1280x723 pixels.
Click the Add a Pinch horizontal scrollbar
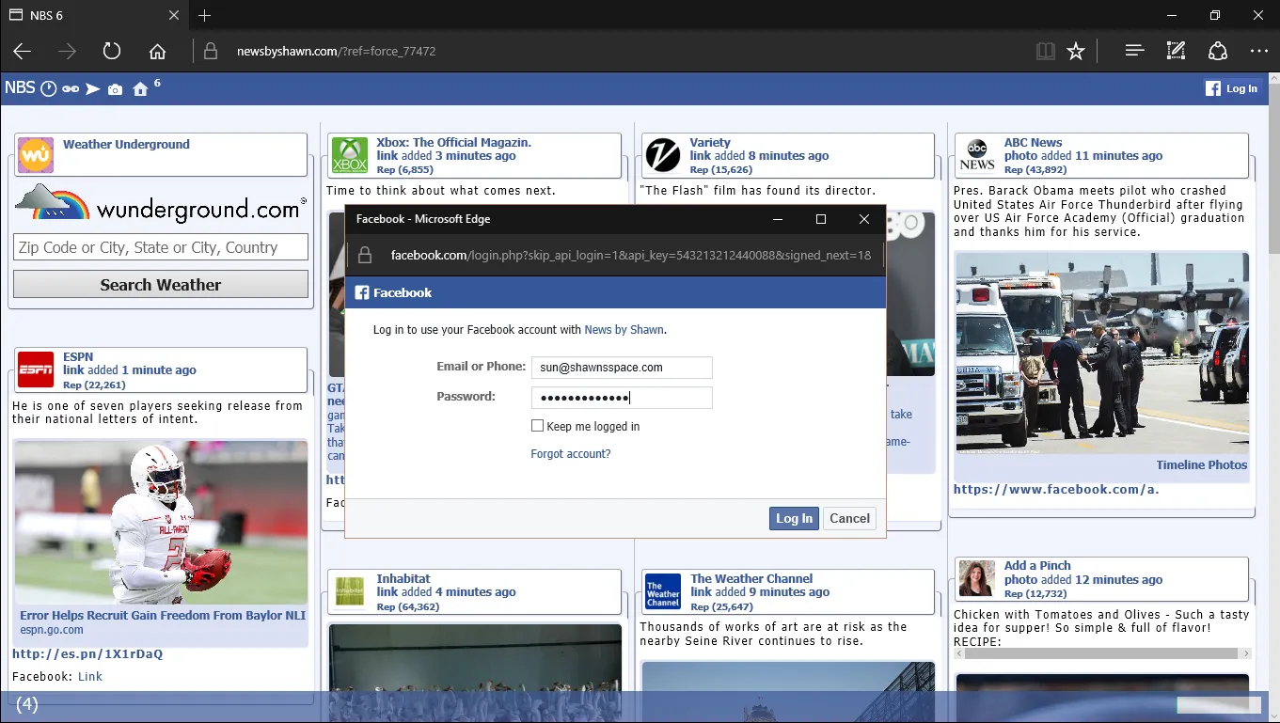point(1103,653)
